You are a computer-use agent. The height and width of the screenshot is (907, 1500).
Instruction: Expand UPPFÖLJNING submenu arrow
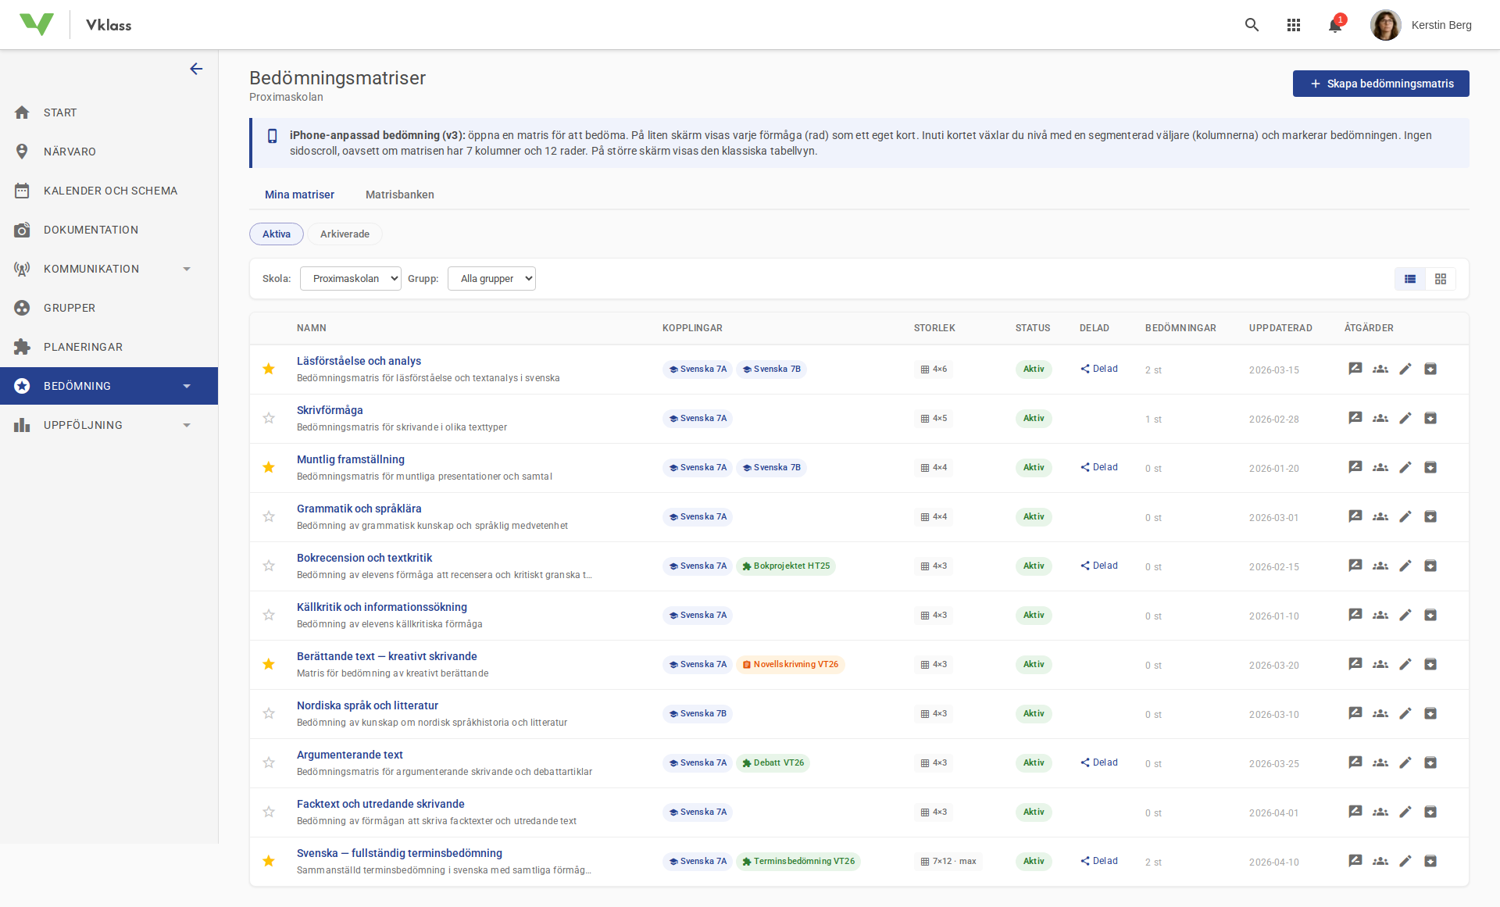pos(187,425)
